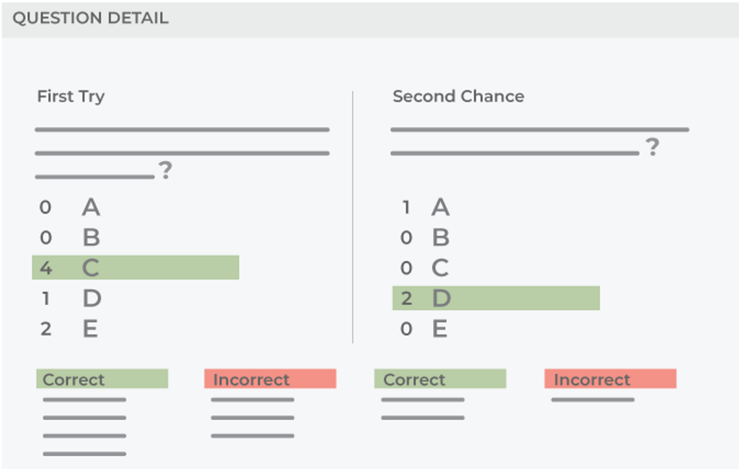Click the First Try green Correct label
Screen dimensions: 739x469
click(x=102, y=379)
